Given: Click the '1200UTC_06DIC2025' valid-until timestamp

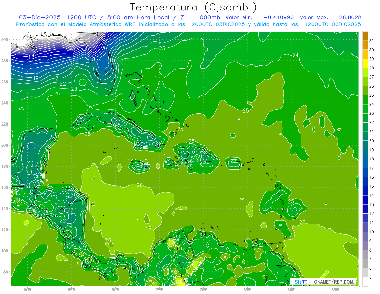Looking at the screenshot, I should pos(332,24).
